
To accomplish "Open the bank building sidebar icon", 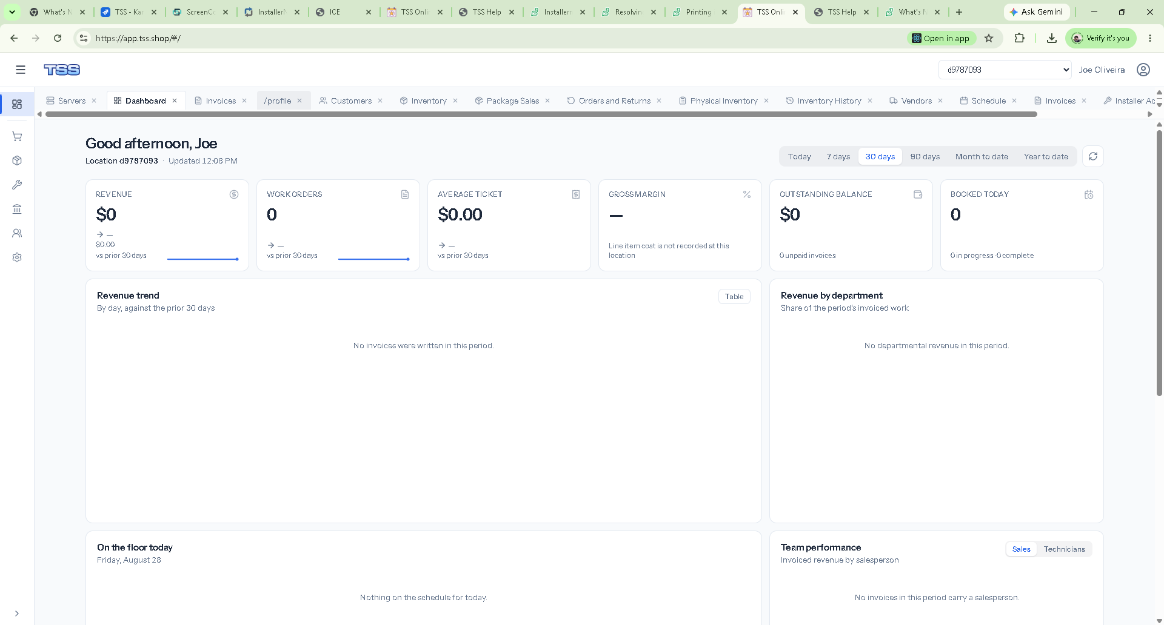I will pos(17,209).
